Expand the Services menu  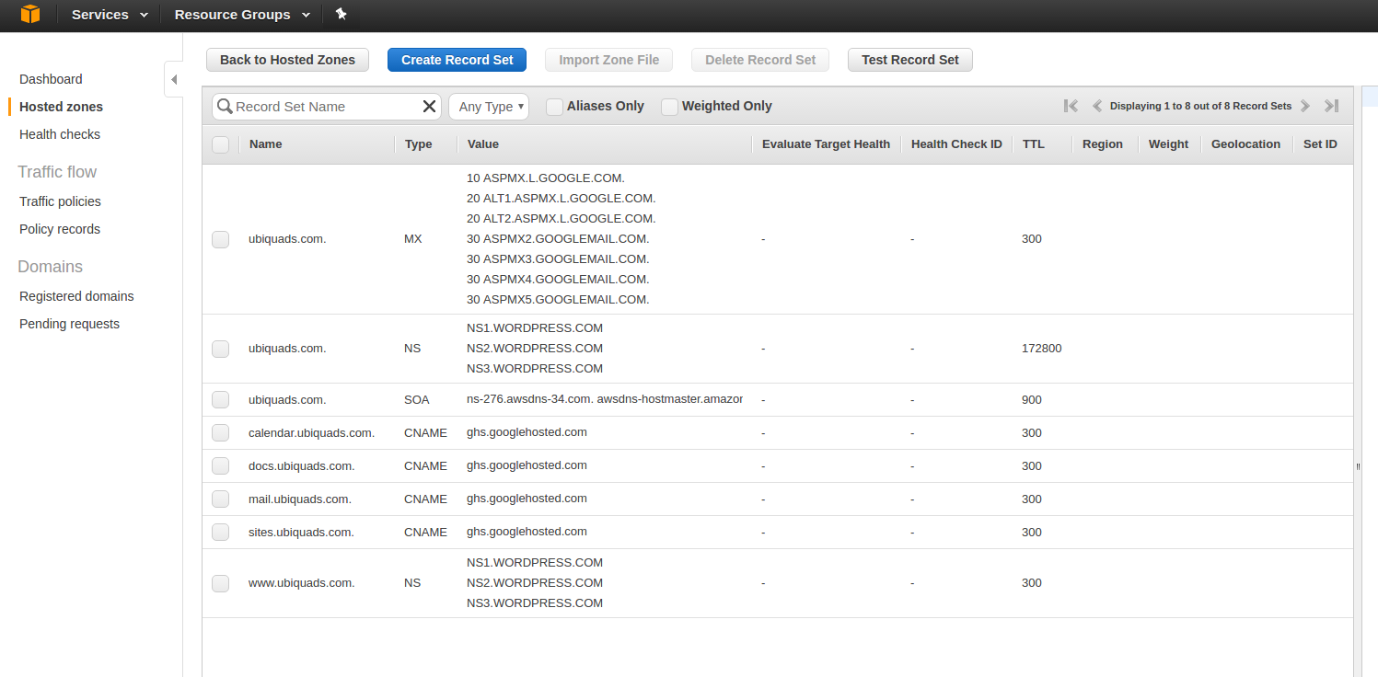110,15
